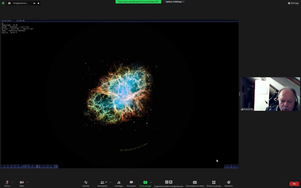This screenshot has width=301, height=188.
Task: Click the green encryption shield icon
Action: (x=3, y=3)
